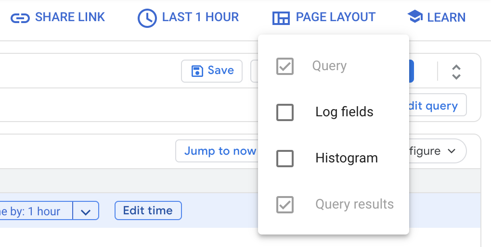The height and width of the screenshot is (247, 491).
Task: Expand the arrow next to 1 hour
Action: click(x=86, y=211)
